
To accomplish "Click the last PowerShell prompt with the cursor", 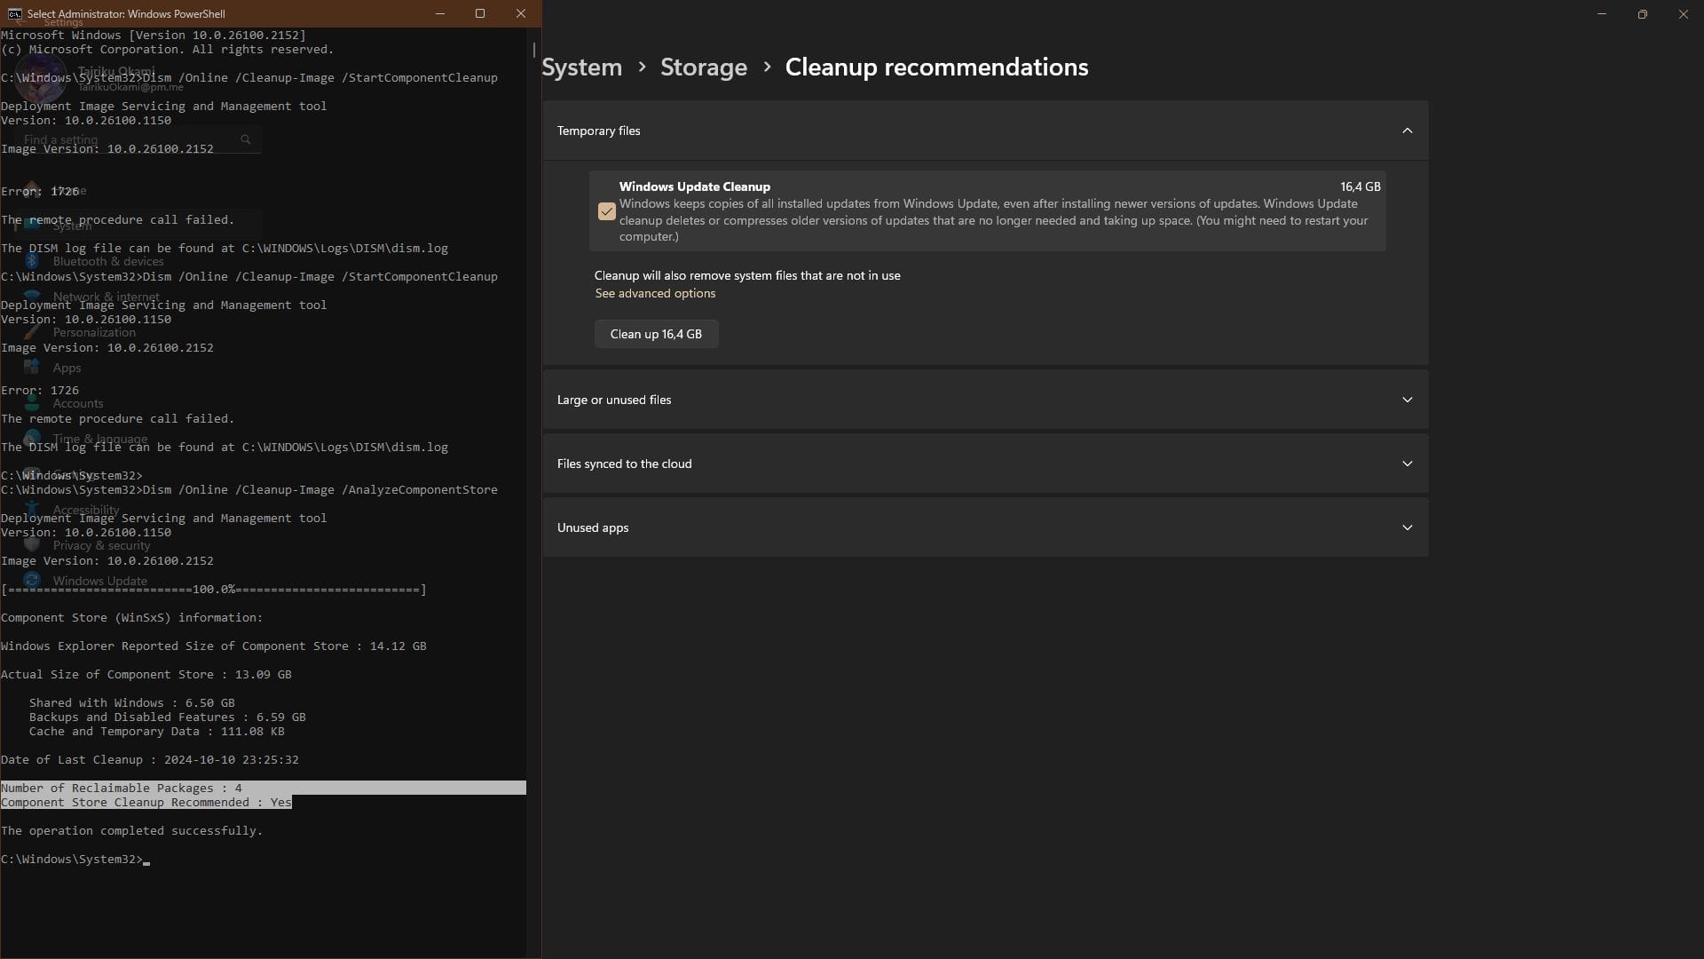I will tap(75, 860).
